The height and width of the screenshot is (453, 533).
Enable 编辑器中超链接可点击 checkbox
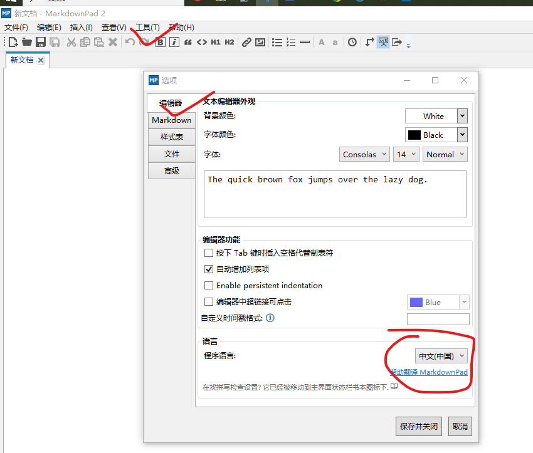[209, 301]
